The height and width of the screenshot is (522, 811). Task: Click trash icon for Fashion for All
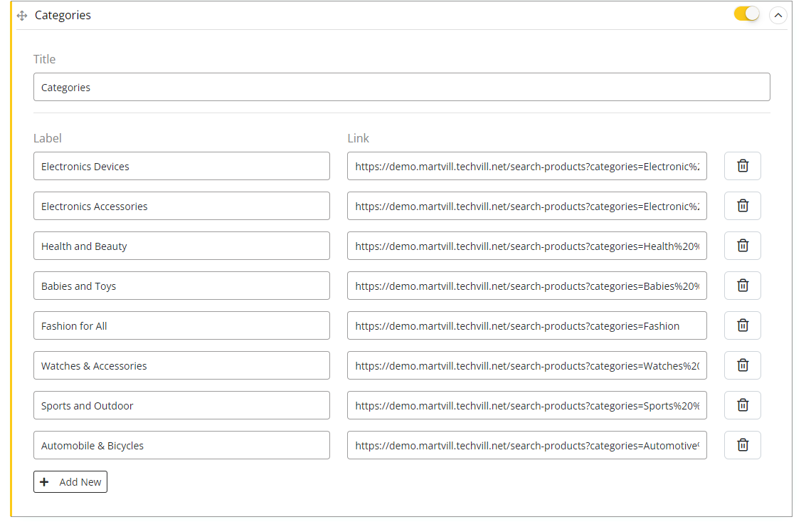[x=742, y=325]
